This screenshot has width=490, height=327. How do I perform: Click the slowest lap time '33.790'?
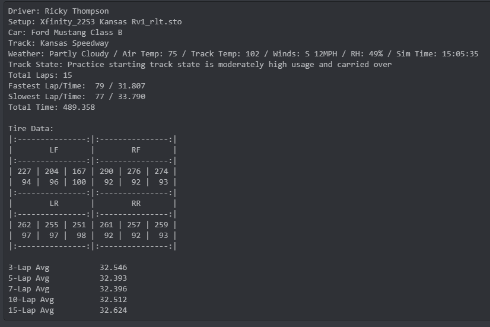pos(132,96)
